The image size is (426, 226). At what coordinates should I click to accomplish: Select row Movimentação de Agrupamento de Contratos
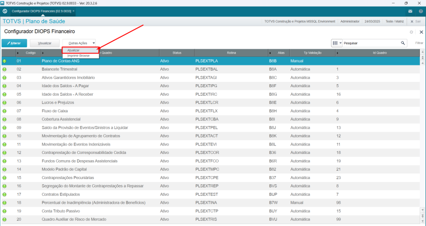211,136
